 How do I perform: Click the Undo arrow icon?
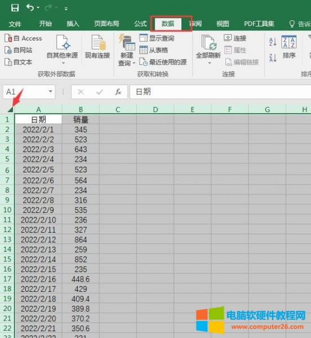click(30, 8)
